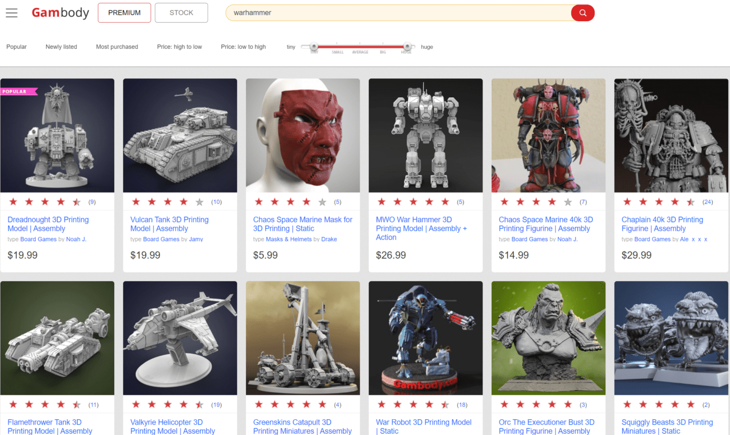Image resolution: width=730 pixels, height=435 pixels.
Task: Click MWO War Hammer 3D Printing title
Action: [422, 228]
